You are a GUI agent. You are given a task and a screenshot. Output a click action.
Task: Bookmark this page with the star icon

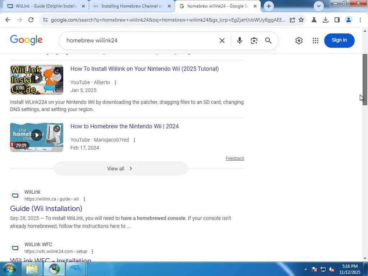(x=301, y=20)
